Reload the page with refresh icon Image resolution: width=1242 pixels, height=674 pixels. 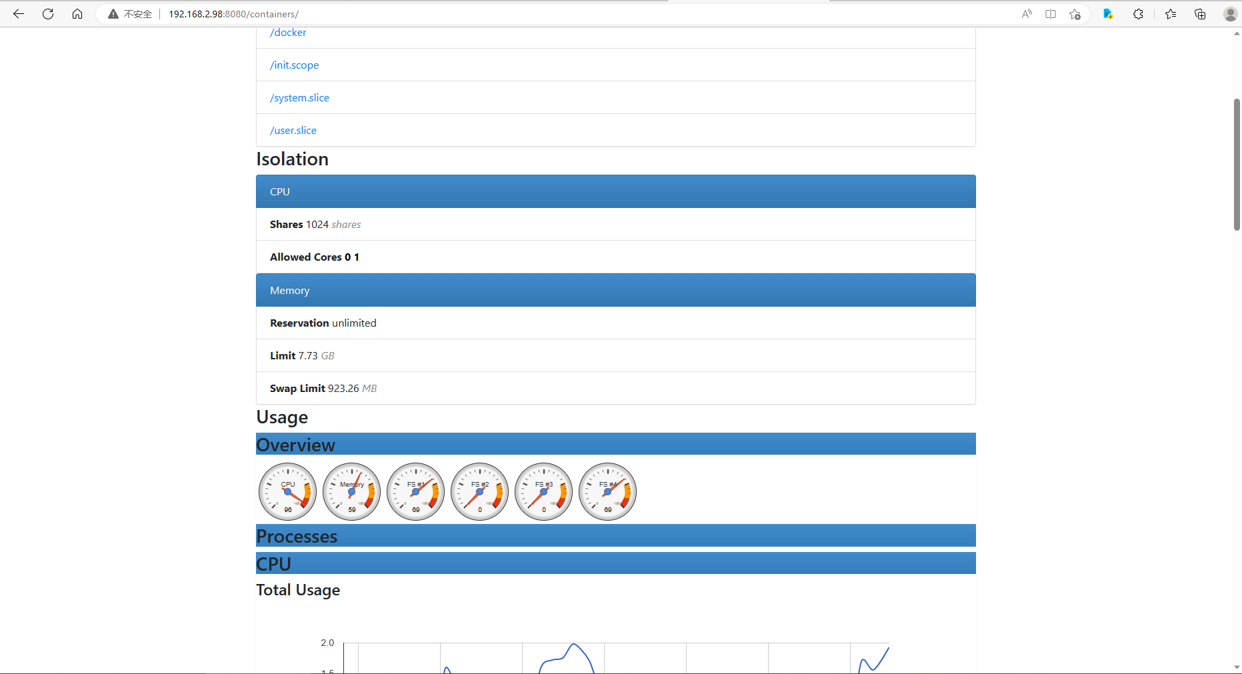click(x=48, y=13)
